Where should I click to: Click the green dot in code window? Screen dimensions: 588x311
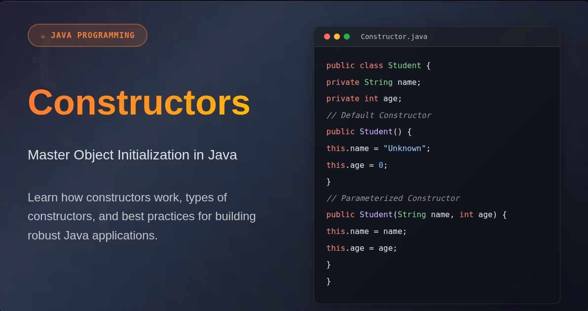(x=347, y=37)
